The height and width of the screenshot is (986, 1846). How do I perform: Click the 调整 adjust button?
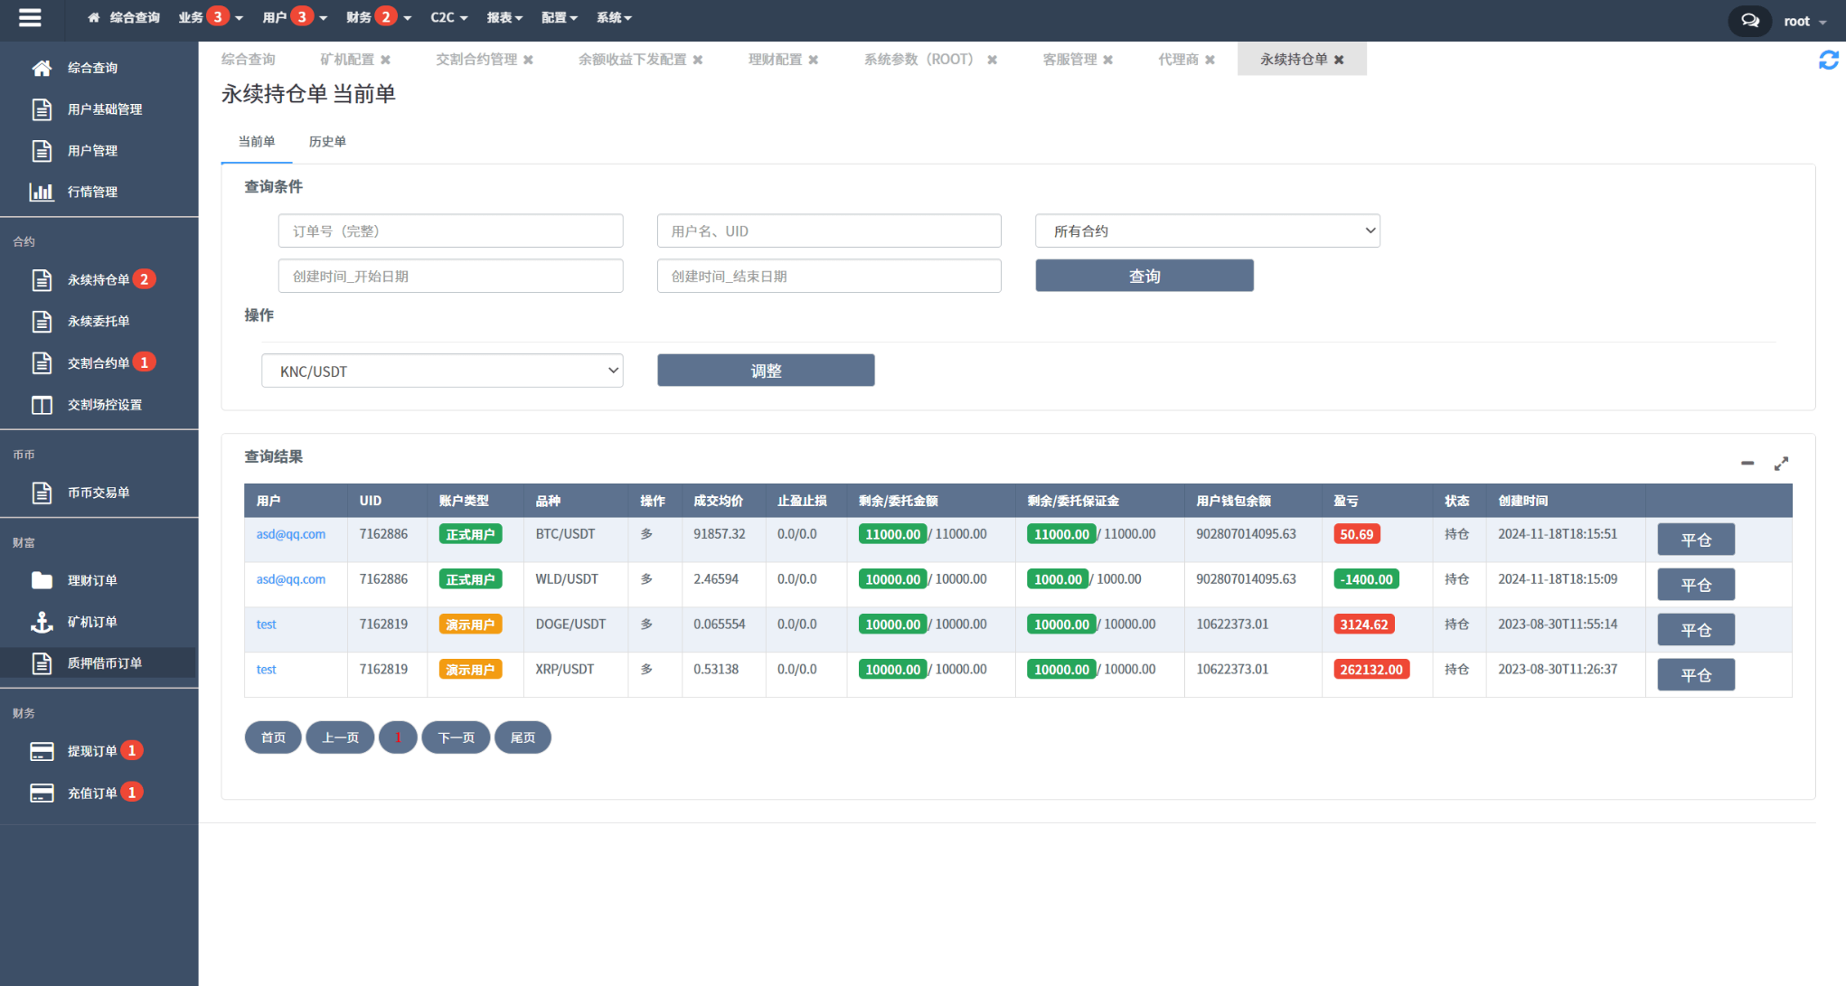click(766, 371)
